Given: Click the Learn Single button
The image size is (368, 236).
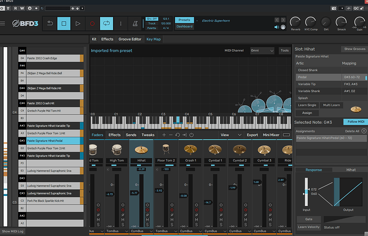Looking at the screenshot, I should (x=307, y=105).
